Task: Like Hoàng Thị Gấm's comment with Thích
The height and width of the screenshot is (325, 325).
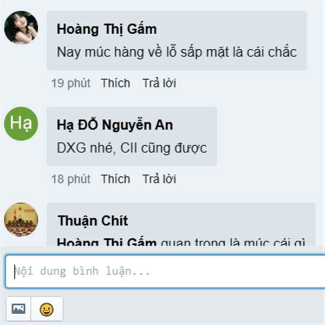Action: 115,83
